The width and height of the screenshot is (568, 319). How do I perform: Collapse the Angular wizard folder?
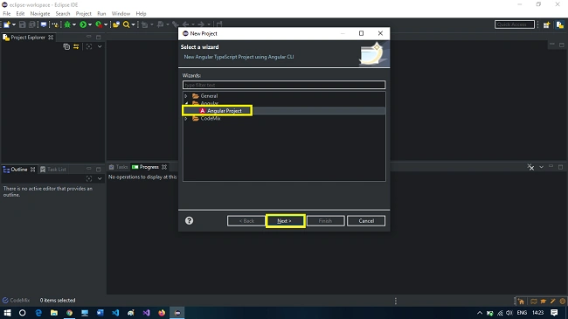(186, 103)
